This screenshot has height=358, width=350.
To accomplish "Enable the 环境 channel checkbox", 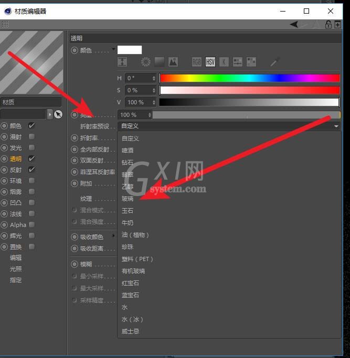I will pyautogui.click(x=31, y=181).
